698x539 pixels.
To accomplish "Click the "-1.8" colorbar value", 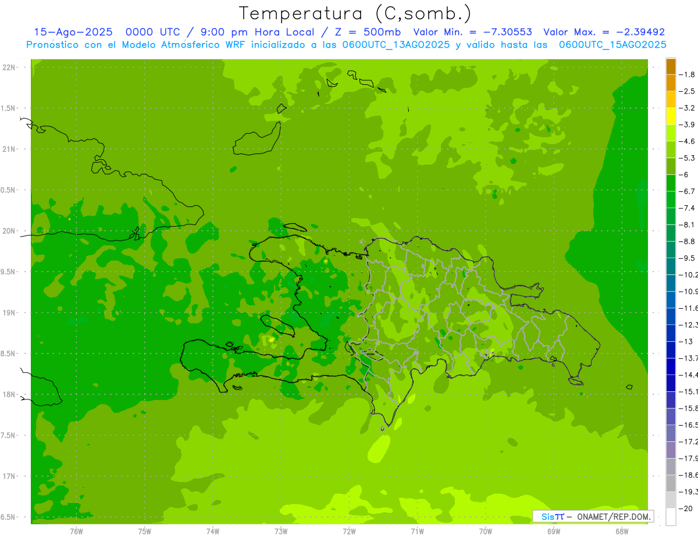I will (688, 74).
